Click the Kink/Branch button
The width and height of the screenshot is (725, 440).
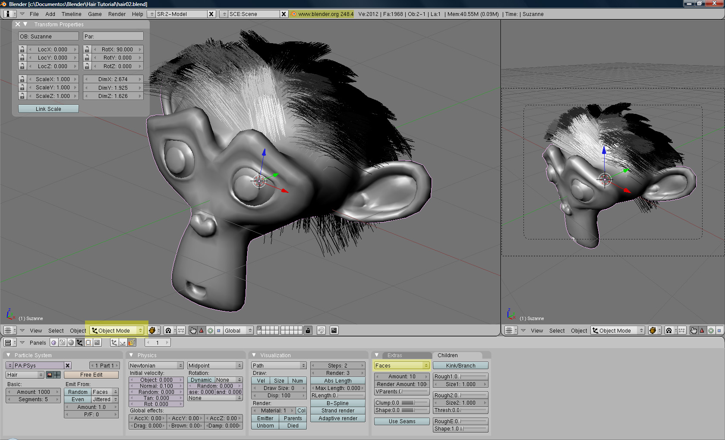pyautogui.click(x=460, y=365)
